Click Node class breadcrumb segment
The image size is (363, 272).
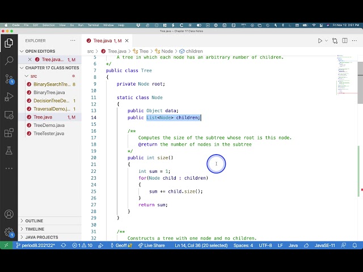pos(164,51)
